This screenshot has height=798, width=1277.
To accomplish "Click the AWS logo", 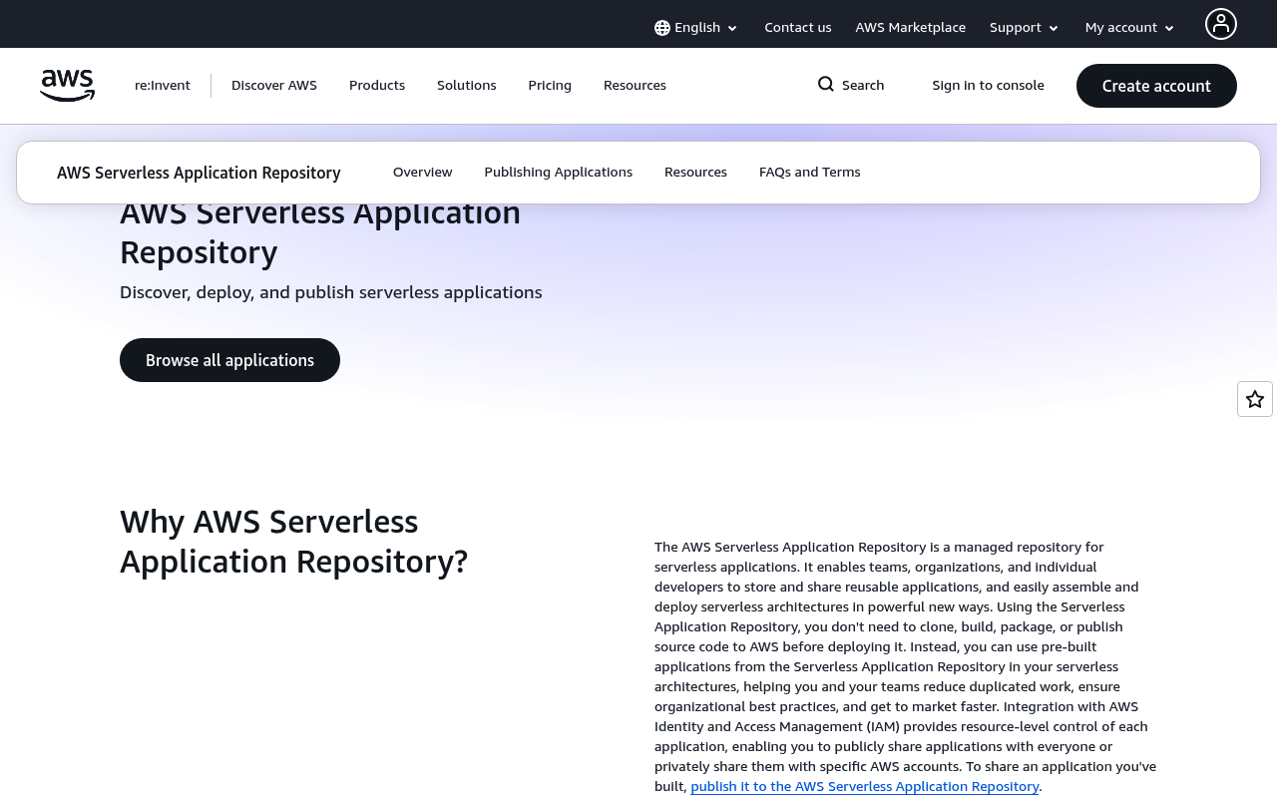I will click(x=67, y=86).
